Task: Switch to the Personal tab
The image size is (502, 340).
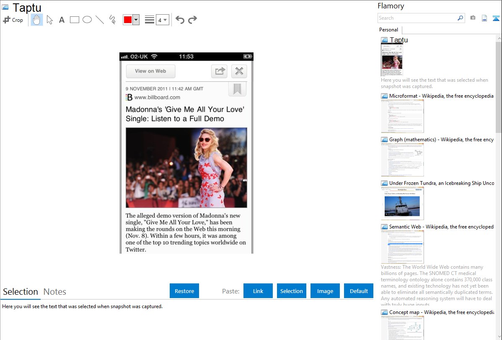Action: coord(389,30)
